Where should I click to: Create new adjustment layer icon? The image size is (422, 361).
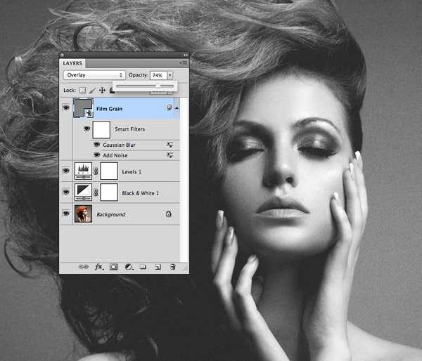point(128,268)
